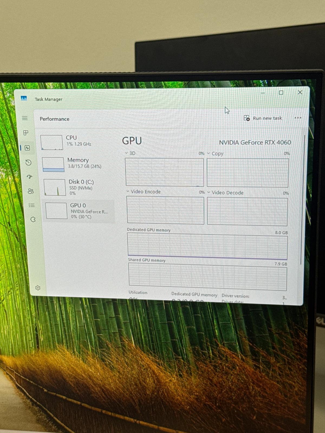Viewport: 325px width, 433px height.
Task: Click the Video Encode graph
Action: 165,210
